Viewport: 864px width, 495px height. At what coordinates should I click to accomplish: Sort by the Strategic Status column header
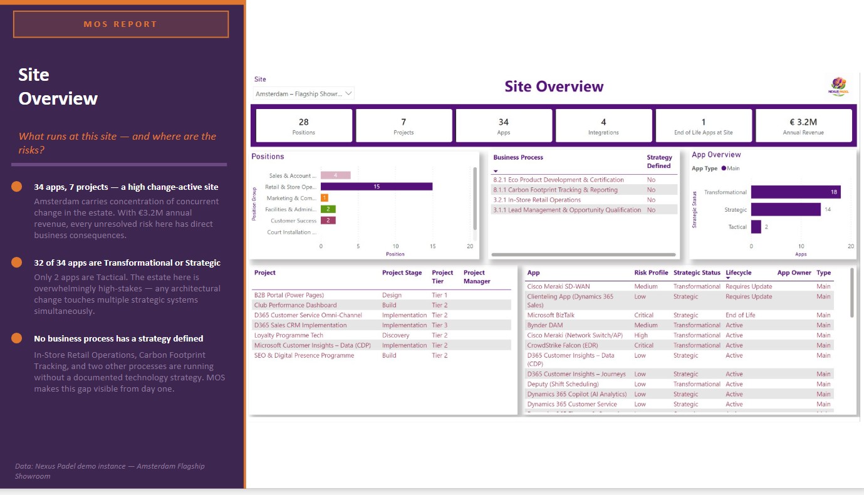tap(697, 273)
